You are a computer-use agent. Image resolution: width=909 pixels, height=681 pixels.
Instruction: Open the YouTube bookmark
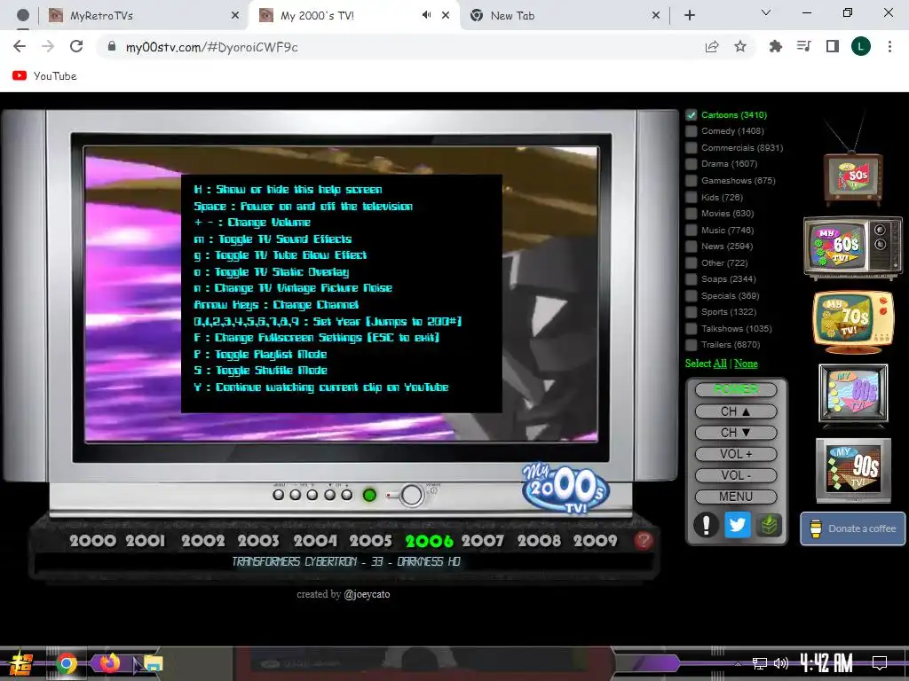click(44, 76)
